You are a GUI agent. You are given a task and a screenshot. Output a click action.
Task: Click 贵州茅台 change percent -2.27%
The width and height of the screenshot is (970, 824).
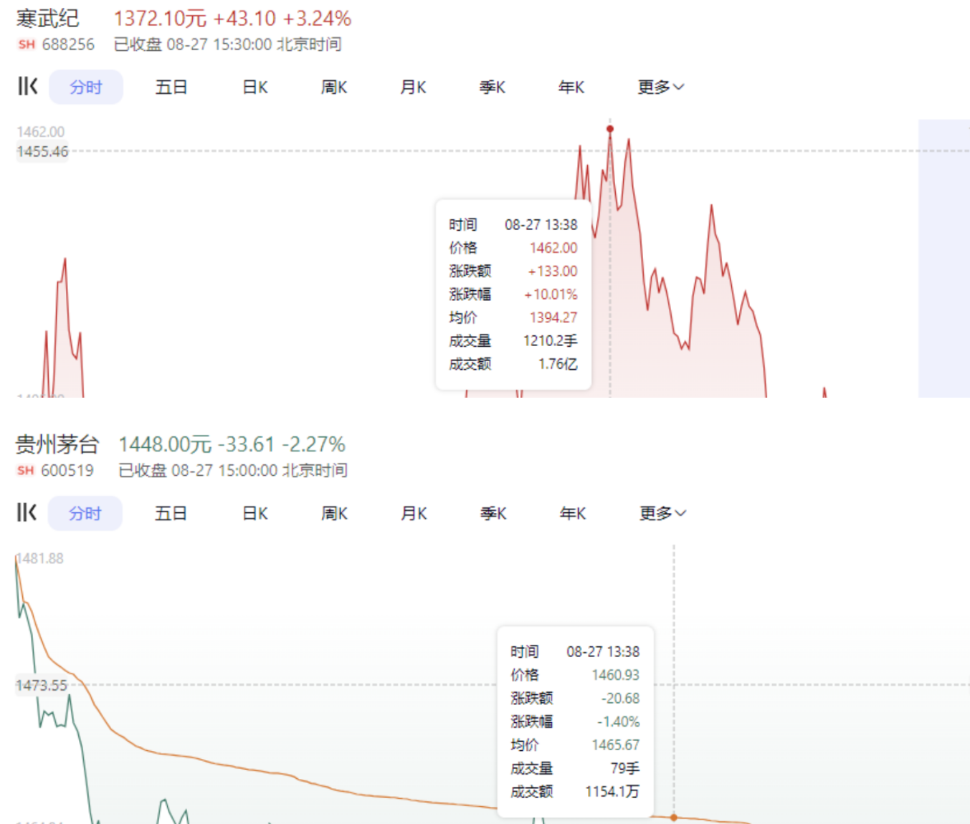[313, 444]
